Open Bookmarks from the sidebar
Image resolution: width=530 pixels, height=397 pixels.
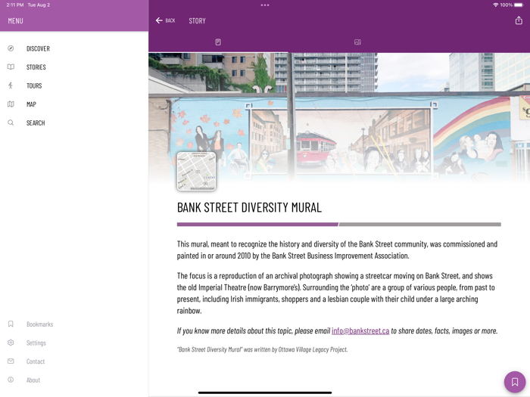pos(40,324)
